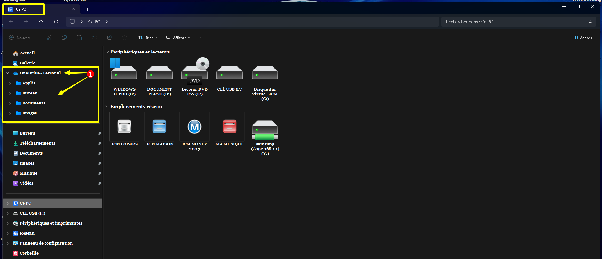Expand the OneDrive Images folder chevron

coord(10,113)
